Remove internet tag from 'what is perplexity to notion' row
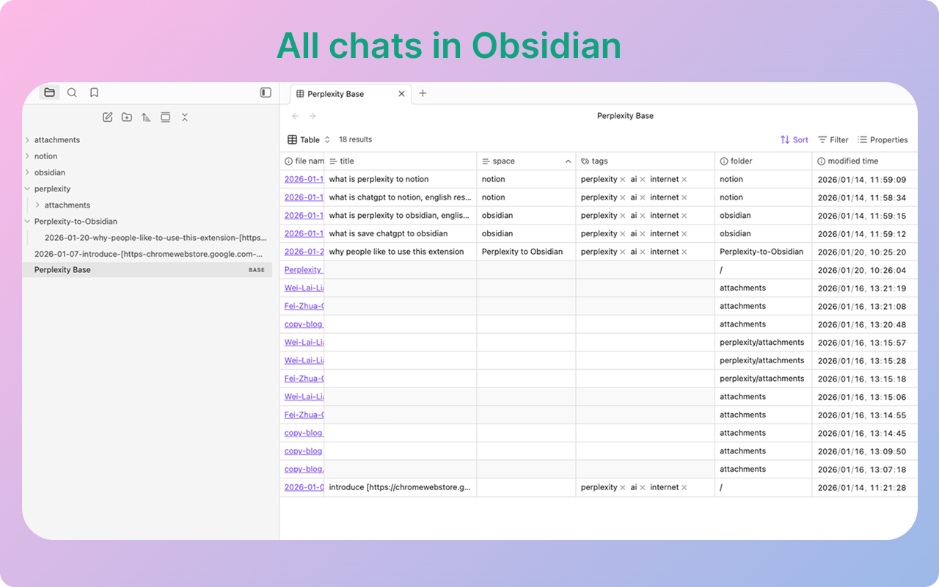Viewport: 939px width, 587px height. tap(684, 179)
